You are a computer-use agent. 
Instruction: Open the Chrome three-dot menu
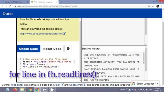(x=162, y=6)
